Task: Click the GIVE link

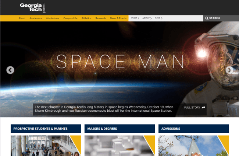Action: tap(158, 18)
